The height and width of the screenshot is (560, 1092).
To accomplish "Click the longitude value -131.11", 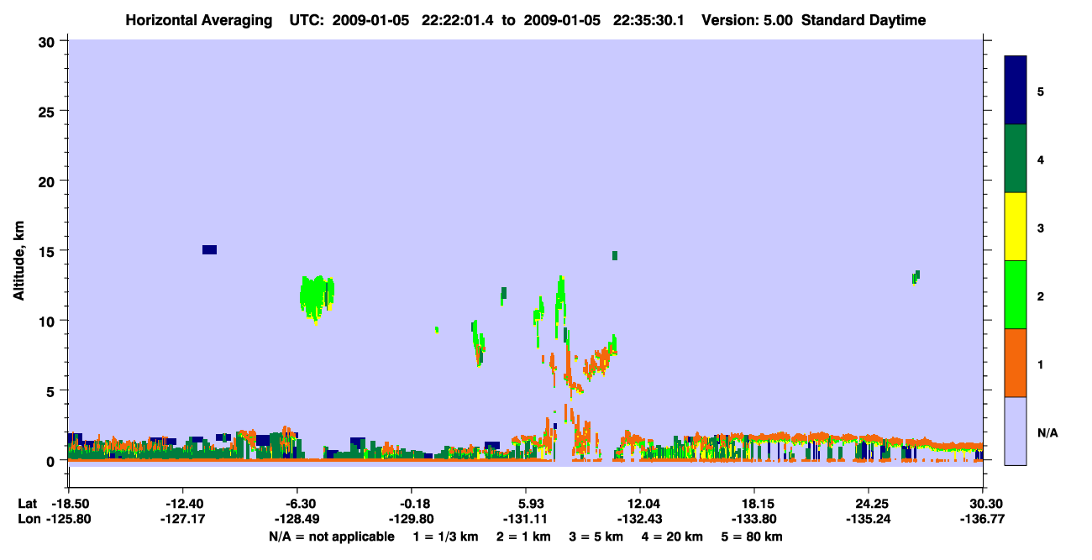I will (525, 519).
